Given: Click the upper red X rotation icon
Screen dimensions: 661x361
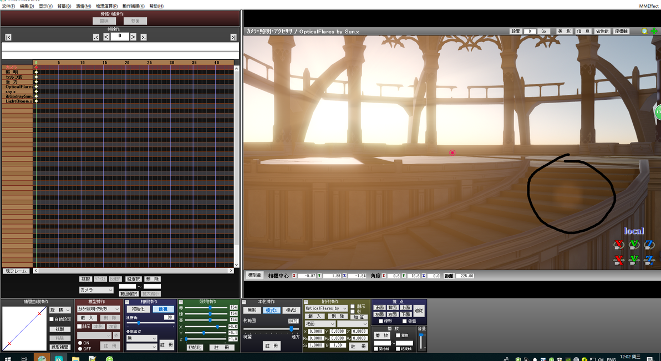Looking at the screenshot, I should [619, 244].
